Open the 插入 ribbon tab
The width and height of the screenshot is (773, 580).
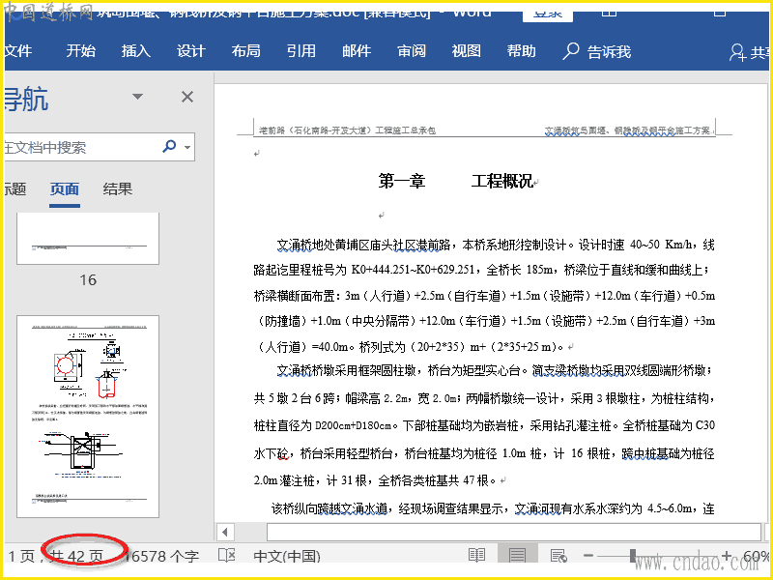pyautogui.click(x=136, y=51)
